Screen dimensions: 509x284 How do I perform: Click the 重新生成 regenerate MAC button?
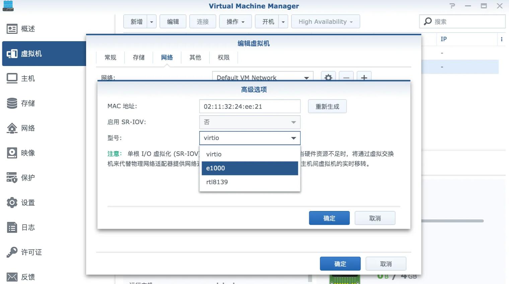[x=327, y=106]
